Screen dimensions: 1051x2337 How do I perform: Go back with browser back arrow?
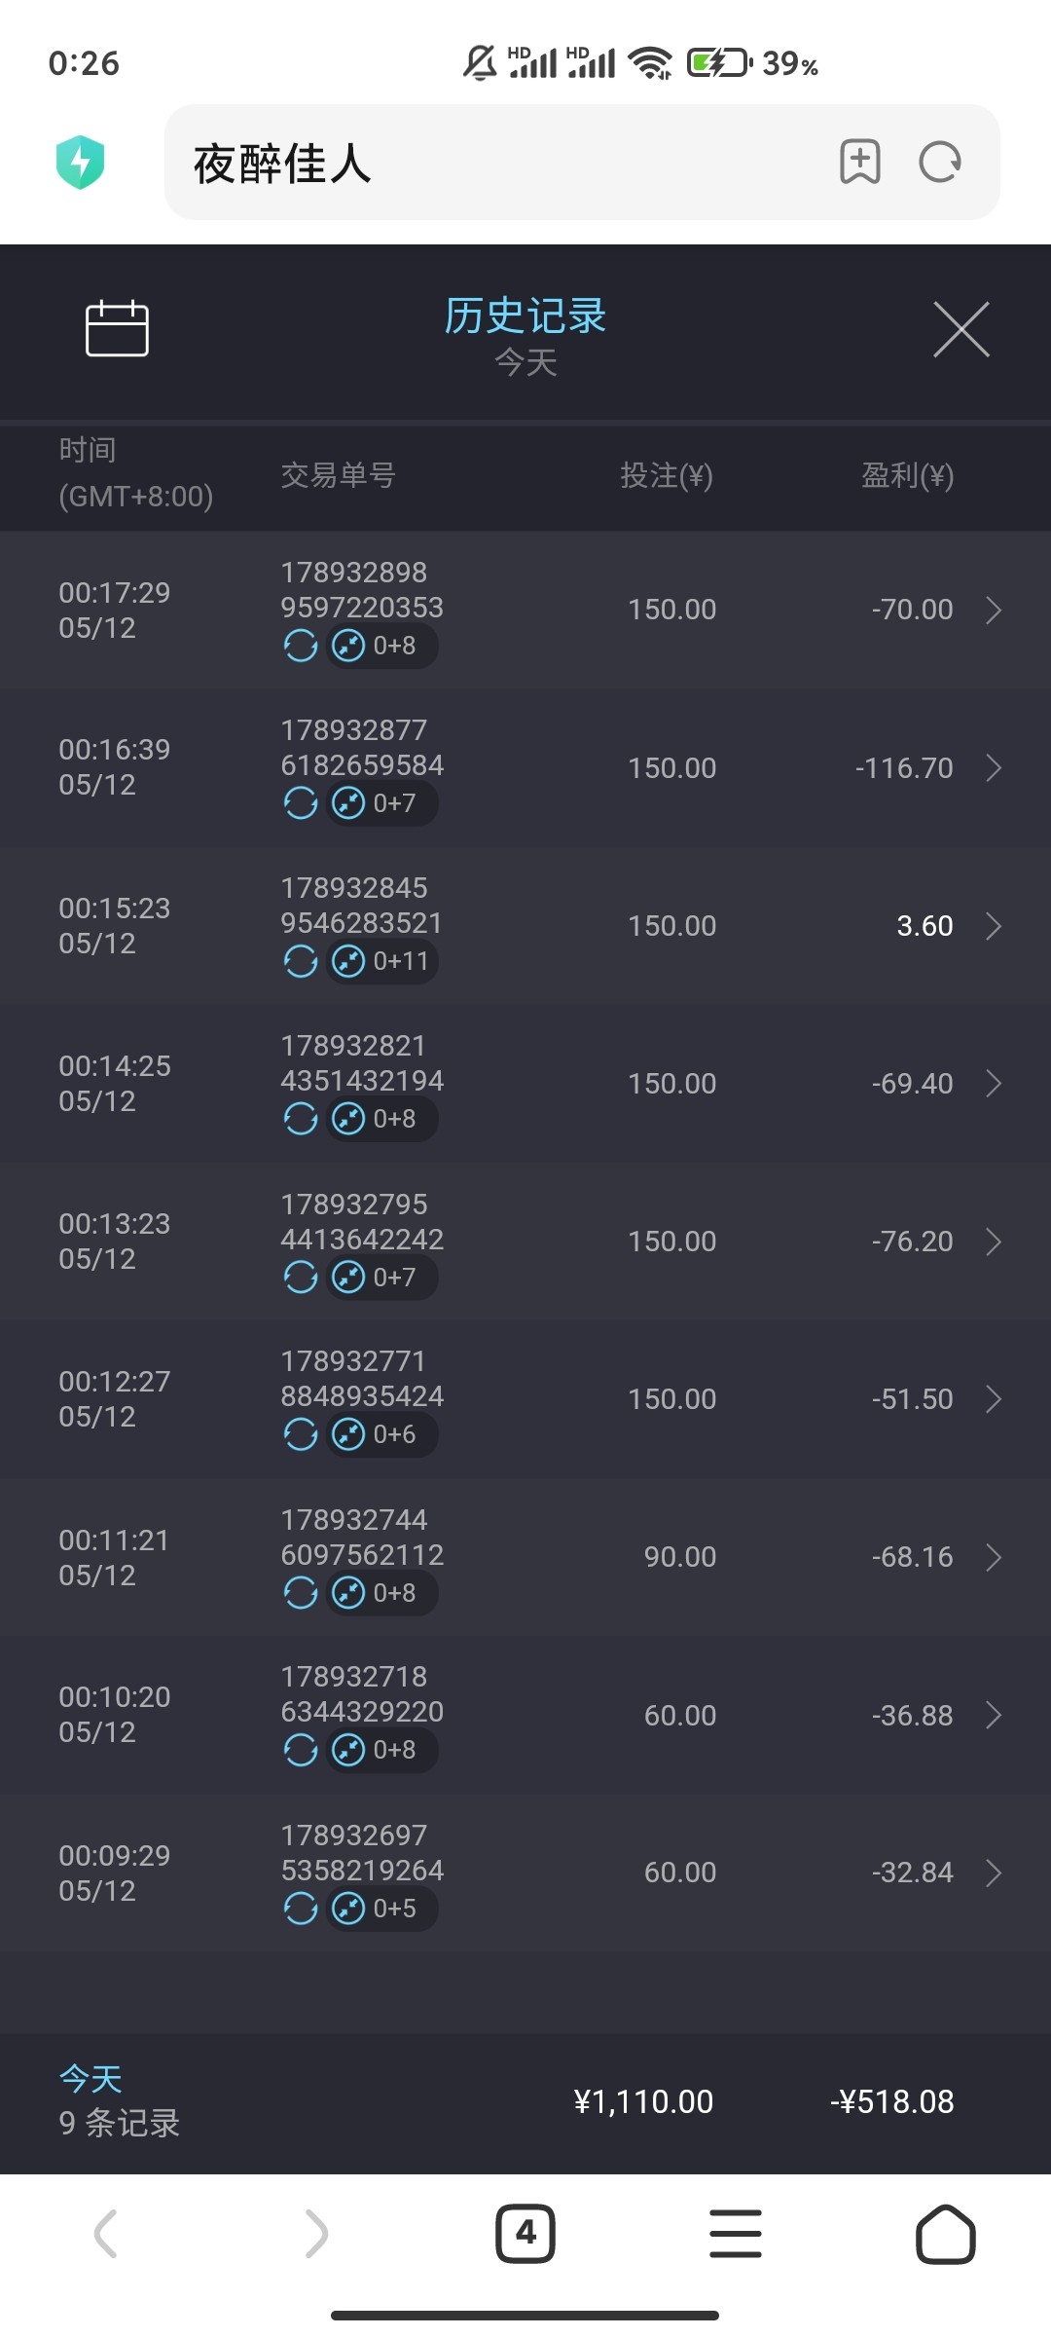click(105, 2233)
